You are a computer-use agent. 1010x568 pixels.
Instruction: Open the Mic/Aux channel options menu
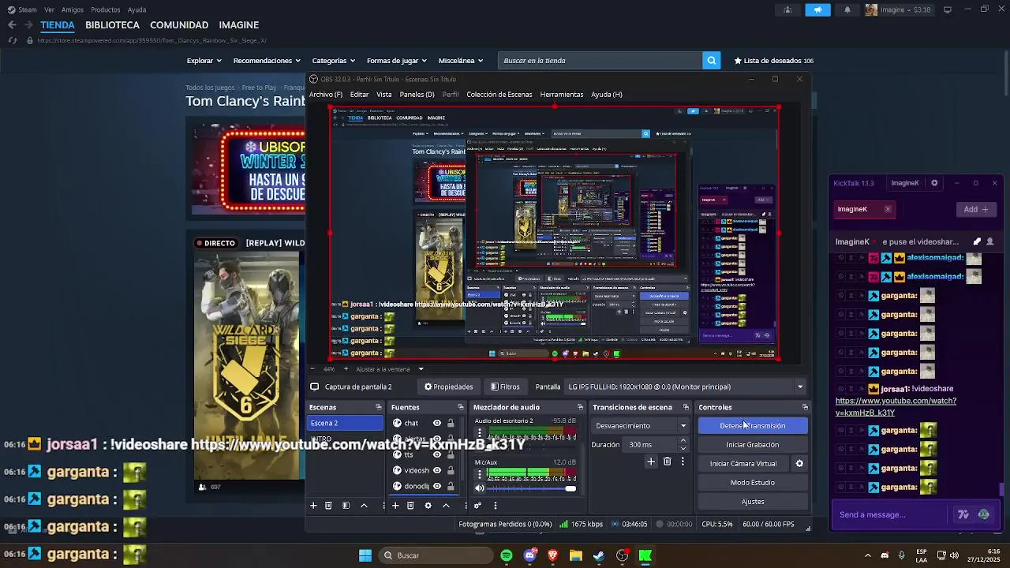point(480,475)
